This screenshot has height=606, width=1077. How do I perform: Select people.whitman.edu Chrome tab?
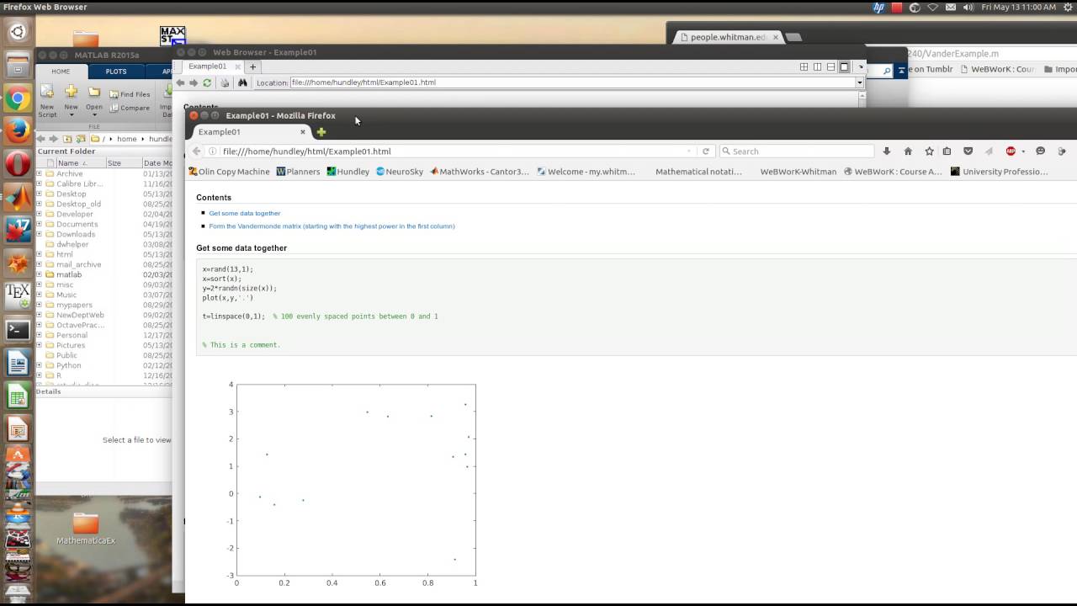pos(729,37)
